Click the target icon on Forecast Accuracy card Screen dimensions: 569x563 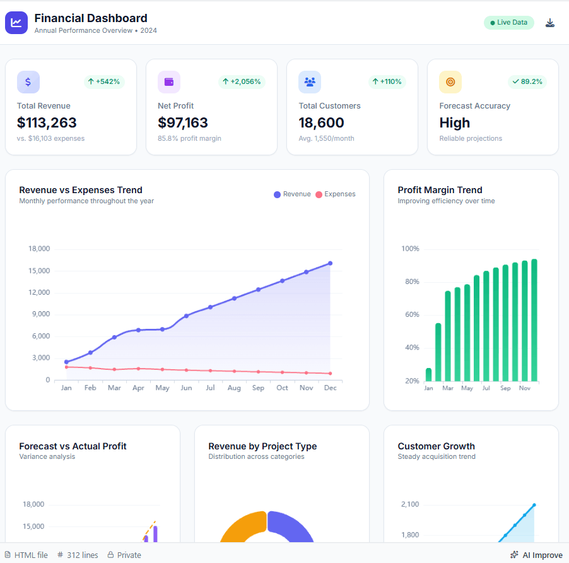(x=450, y=81)
